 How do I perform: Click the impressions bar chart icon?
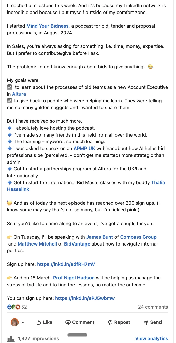pyautogui.click(x=10, y=338)
